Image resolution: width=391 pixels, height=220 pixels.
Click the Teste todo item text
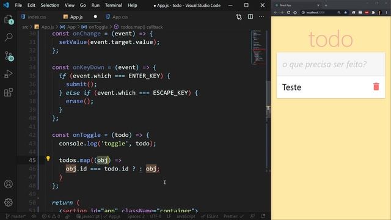[291, 87]
